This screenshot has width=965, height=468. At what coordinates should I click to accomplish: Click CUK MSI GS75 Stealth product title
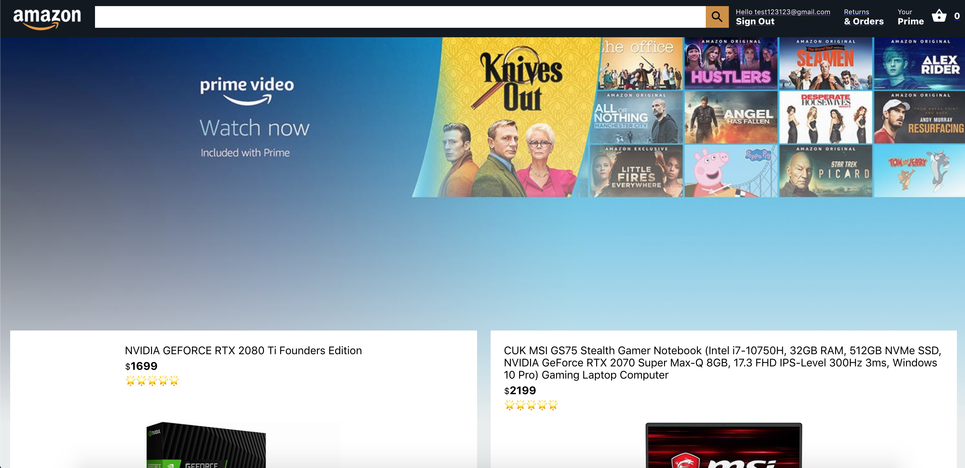pyautogui.click(x=722, y=363)
